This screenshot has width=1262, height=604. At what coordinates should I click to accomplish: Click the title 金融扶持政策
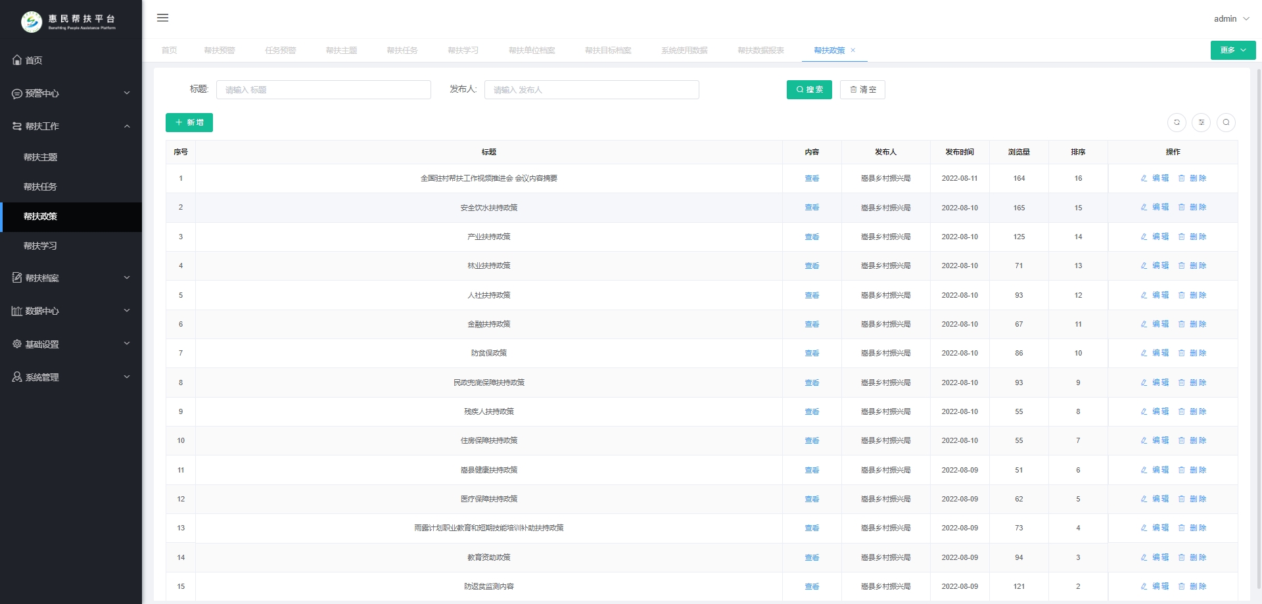pyautogui.click(x=489, y=324)
